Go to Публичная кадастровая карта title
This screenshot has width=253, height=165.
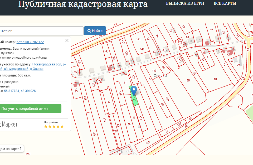(83, 4)
